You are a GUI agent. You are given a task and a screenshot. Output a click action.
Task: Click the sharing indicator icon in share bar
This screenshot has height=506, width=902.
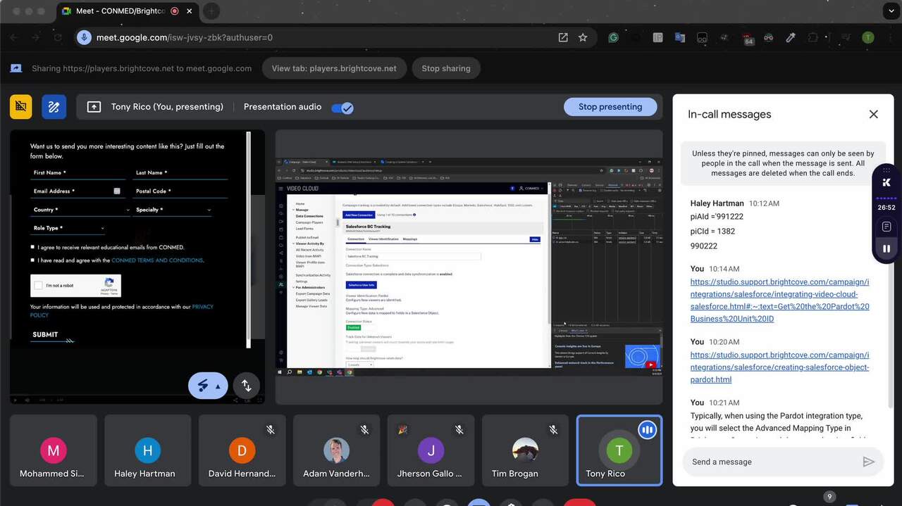[x=16, y=68]
